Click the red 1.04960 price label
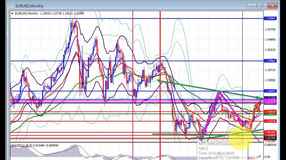The image size is (286, 160). click(270, 135)
